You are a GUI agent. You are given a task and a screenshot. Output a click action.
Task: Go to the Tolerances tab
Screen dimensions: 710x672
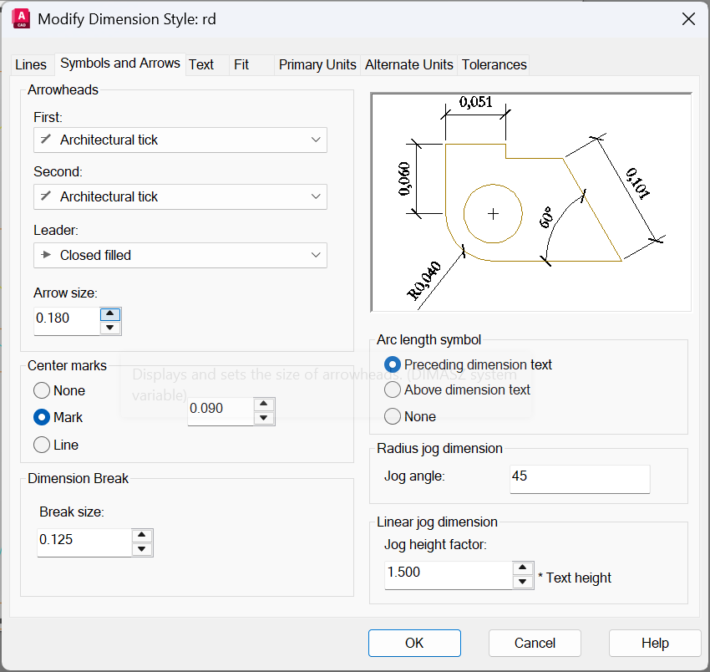pos(494,64)
